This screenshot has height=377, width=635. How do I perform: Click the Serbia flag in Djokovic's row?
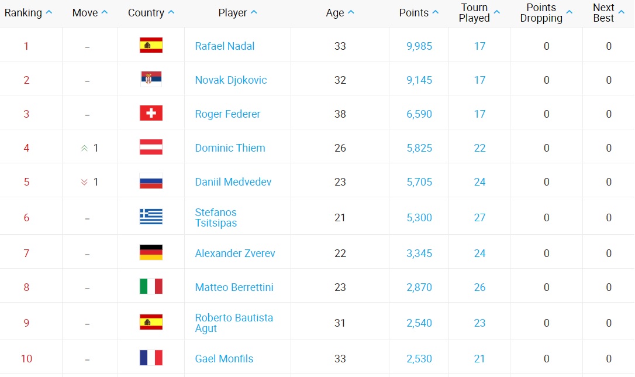click(x=151, y=80)
